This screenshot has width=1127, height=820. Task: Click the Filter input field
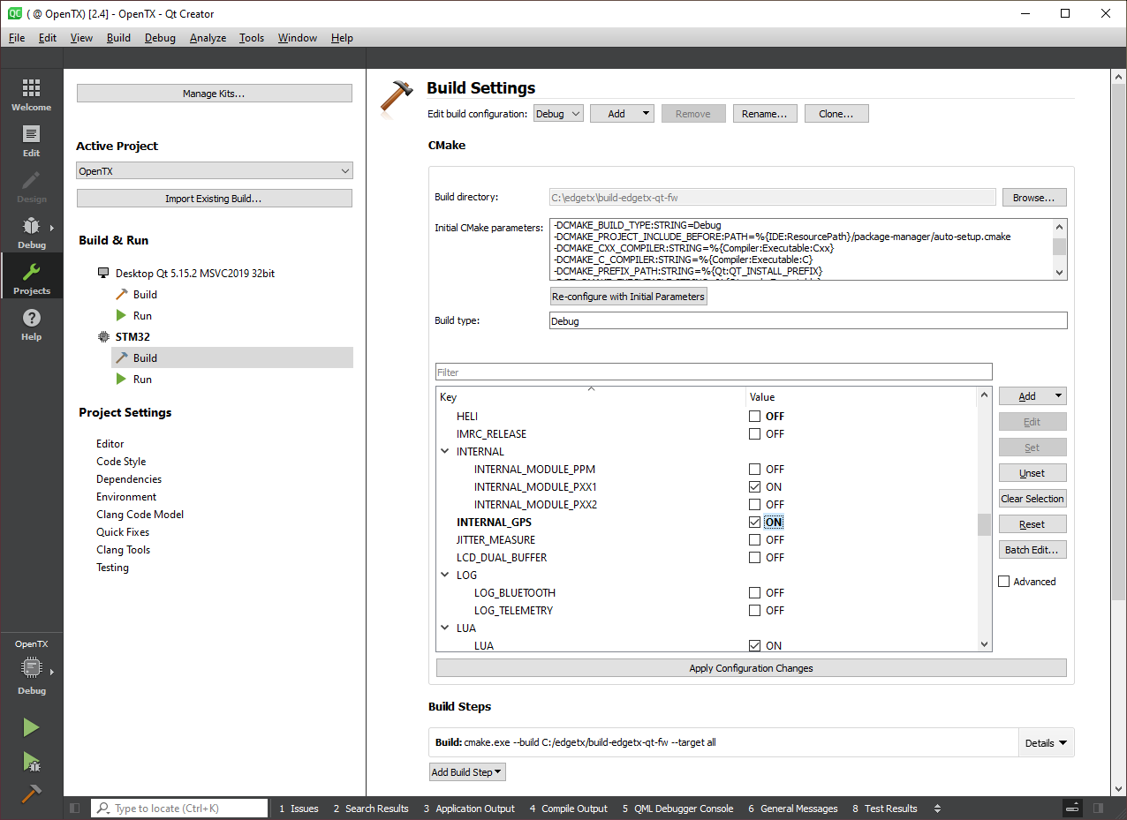(713, 372)
